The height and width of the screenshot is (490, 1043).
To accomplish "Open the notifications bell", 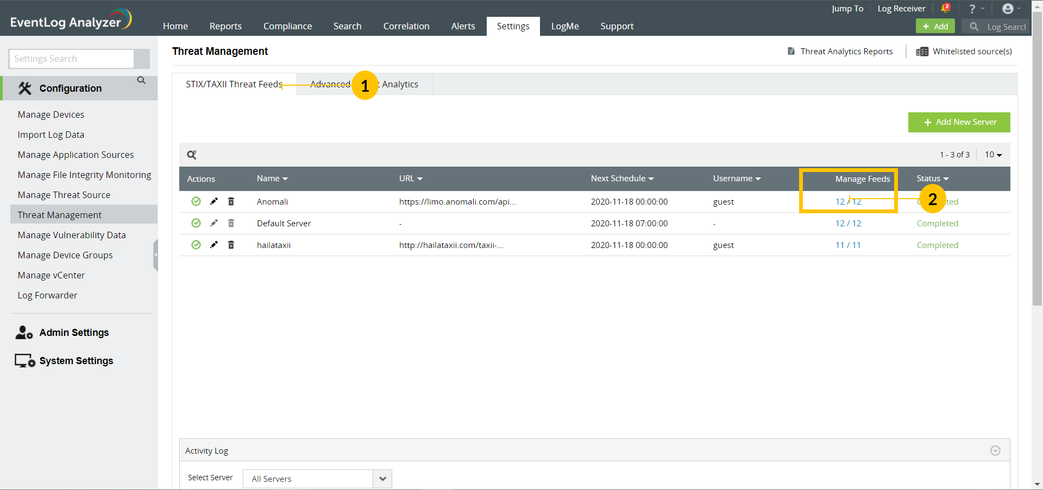I will (x=945, y=8).
